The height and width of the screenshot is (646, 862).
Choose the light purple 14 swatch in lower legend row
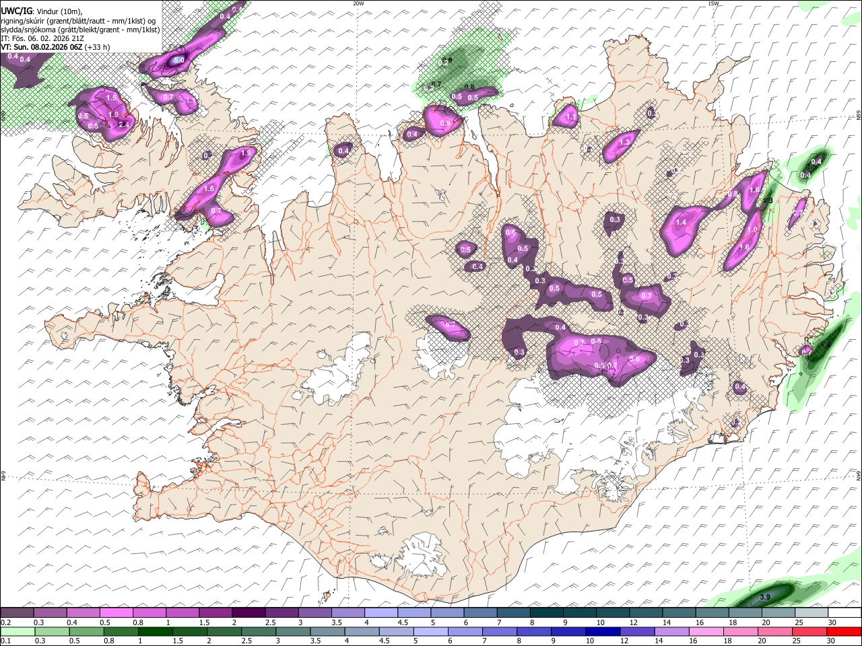671,631
